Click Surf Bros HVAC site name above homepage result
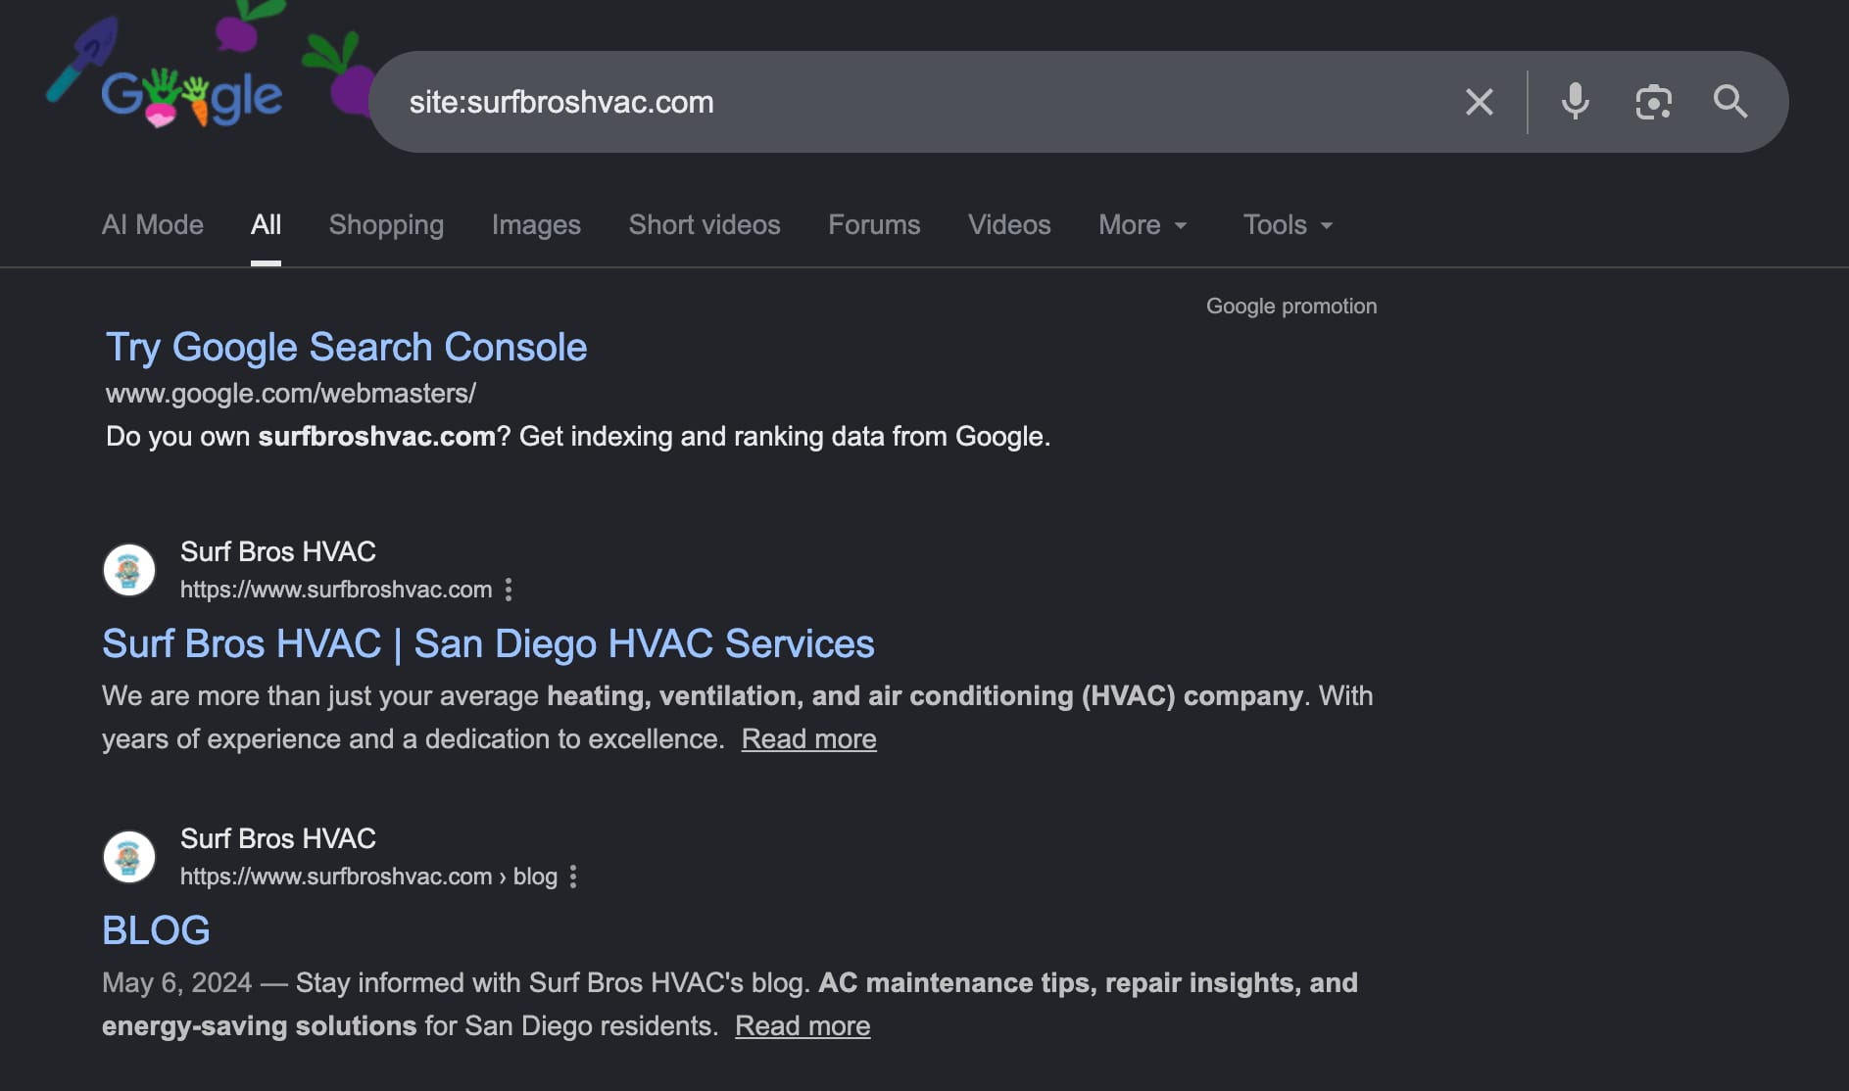 (x=278, y=551)
